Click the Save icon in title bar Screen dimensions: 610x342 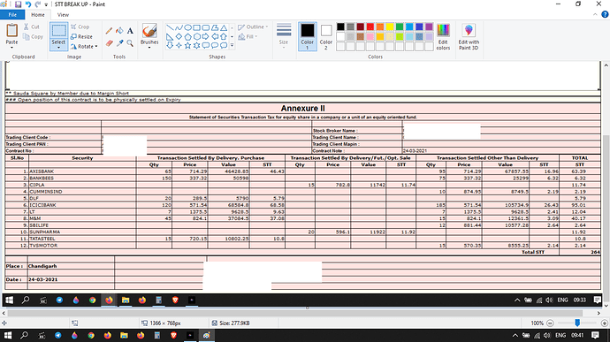[18, 4]
